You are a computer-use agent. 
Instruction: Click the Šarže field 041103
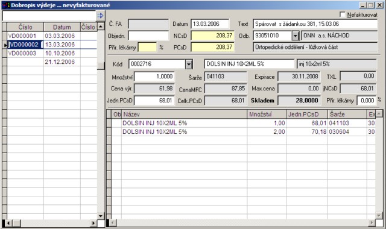coord(226,77)
